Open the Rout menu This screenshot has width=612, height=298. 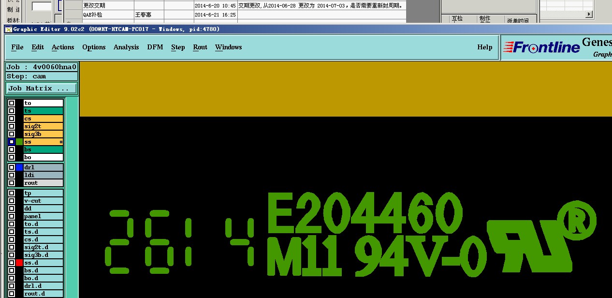click(200, 47)
